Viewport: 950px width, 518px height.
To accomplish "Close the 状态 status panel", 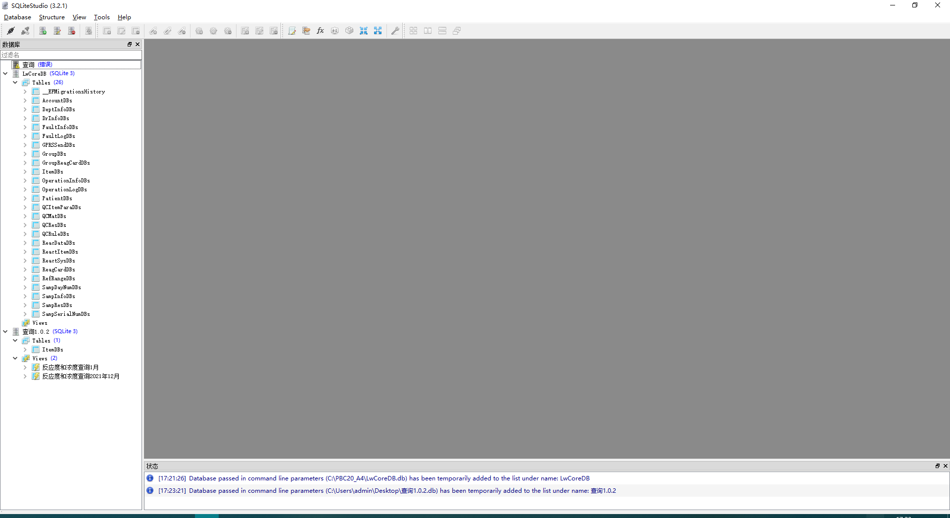I will [945, 466].
